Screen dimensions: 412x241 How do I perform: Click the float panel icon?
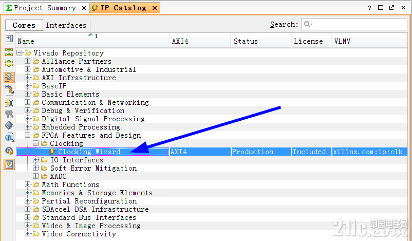[391, 7]
